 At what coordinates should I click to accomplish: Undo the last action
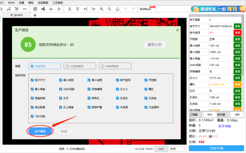(125, 9)
